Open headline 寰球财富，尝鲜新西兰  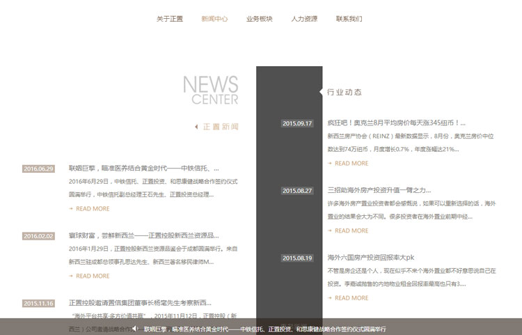(144, 236)
